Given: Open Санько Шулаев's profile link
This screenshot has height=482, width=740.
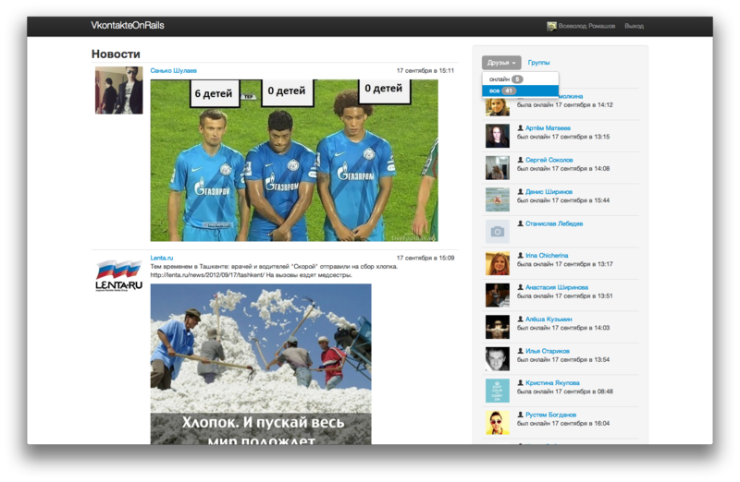Looking at the screenshot, I should (x=173, y=71).
